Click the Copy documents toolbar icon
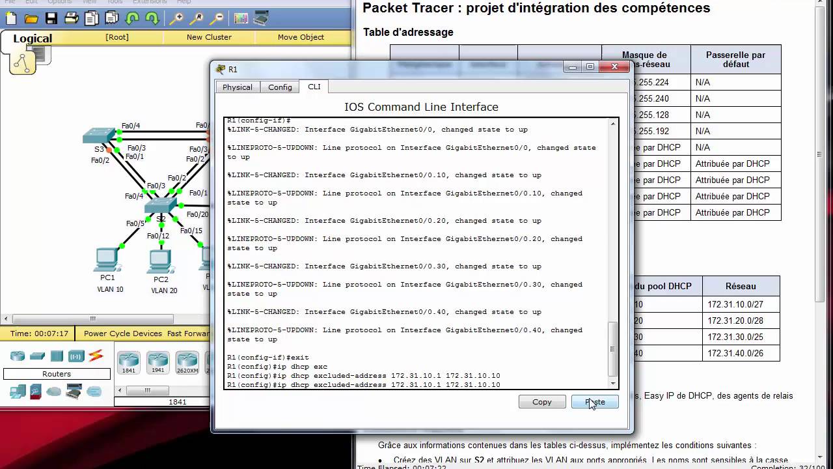Image resolution: width=833 pixels, height=469 pixels. 92,18
